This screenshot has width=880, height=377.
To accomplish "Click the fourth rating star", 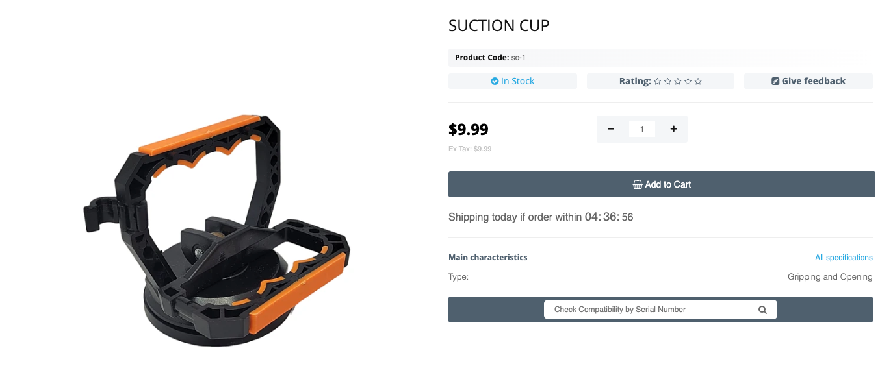I will click(688, 82).
